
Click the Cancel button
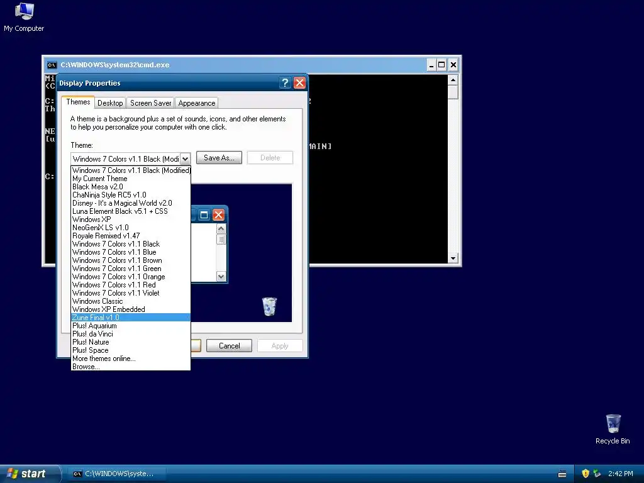pos(229,346)
